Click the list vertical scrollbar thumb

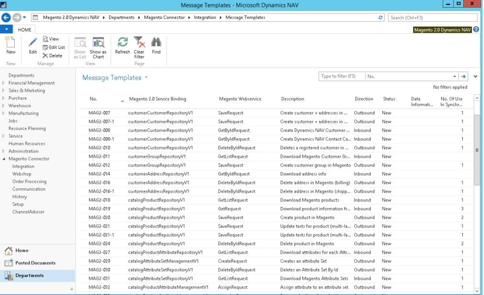click(x=477, y=150)
